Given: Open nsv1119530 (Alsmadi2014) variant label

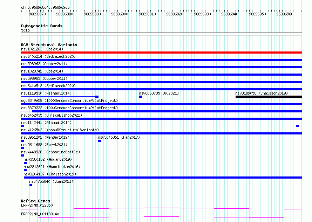Looking at the screenshot, I should [46, 93].
